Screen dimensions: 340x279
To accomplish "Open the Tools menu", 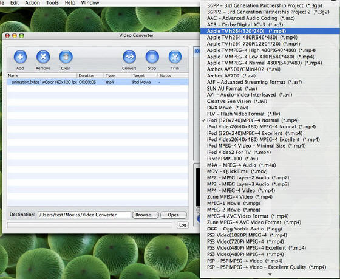I will coord(52,3).
